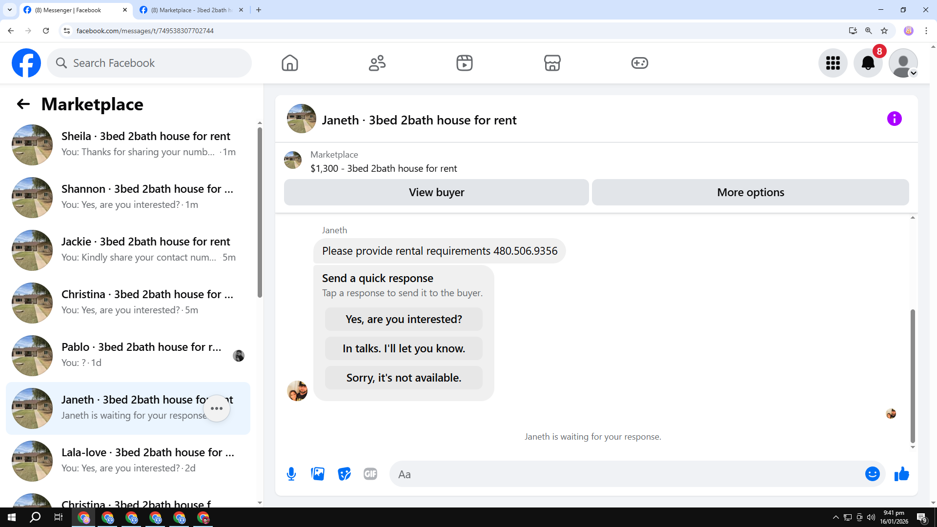Viewport: 937px width, 527px height.
Task: Open the sticker picker icon
Action: coord(344,474)
